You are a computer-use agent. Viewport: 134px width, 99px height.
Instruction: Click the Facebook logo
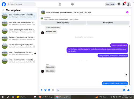(x=4, y=4)
